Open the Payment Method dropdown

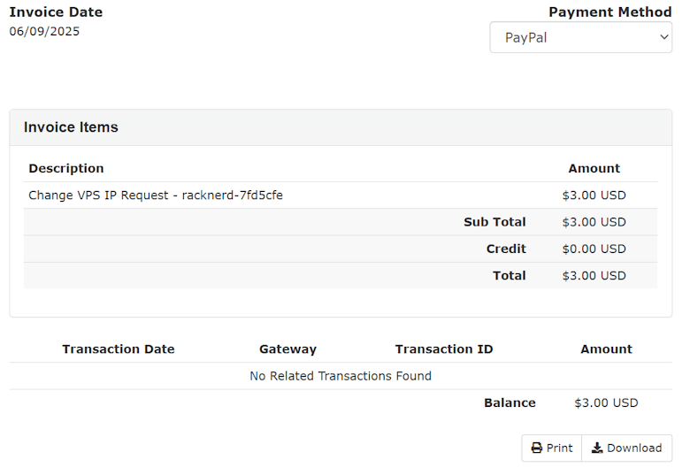pos(581,37)
